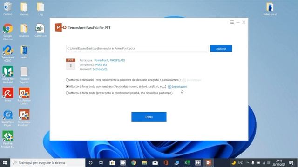The image size is (298, 167).
Task: Select the Attacco di dizionario option
Action: (67, 80)
